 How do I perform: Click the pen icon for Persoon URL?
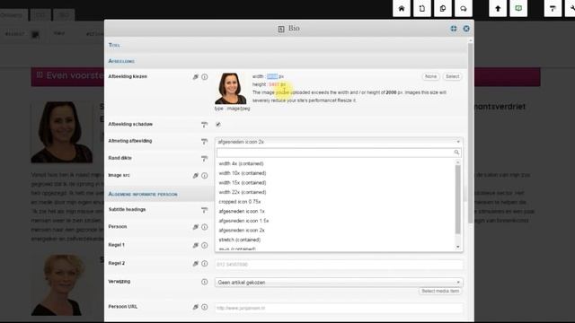pos(196,307)
